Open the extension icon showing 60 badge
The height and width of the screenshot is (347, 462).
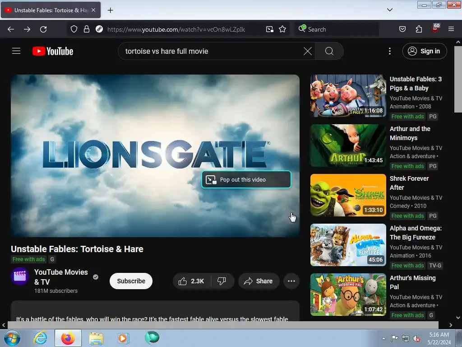[x=435, y=28]
